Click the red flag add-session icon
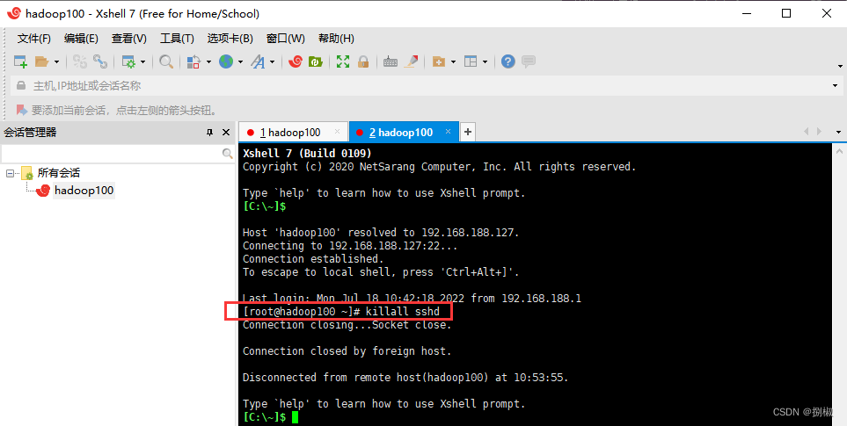847x426 pixels. [22, 111]
